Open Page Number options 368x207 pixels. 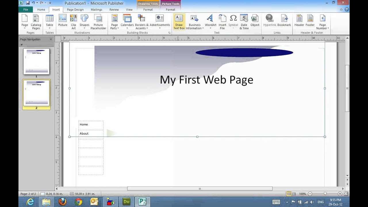click(x=323, y=22)
